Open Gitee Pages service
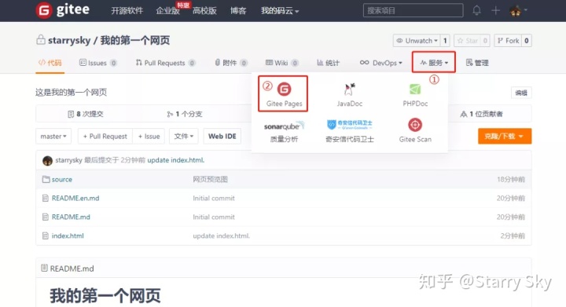This screenshot has height=307, width=566. (284, 94)
